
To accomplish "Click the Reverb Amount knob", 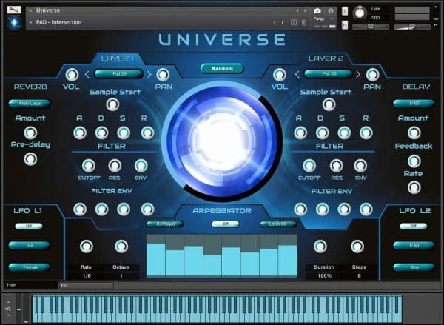I will tap(30, 133).
